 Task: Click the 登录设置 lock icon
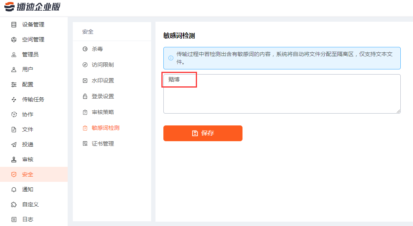85,96
